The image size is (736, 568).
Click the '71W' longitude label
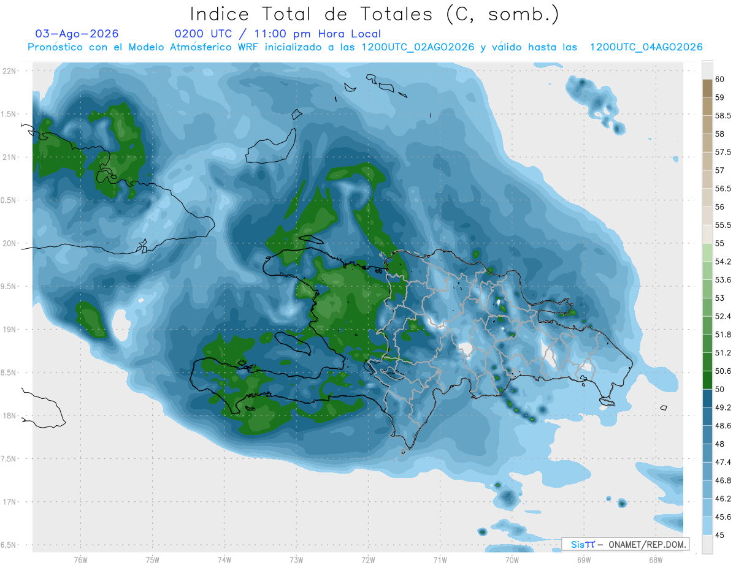click(440, 559)
